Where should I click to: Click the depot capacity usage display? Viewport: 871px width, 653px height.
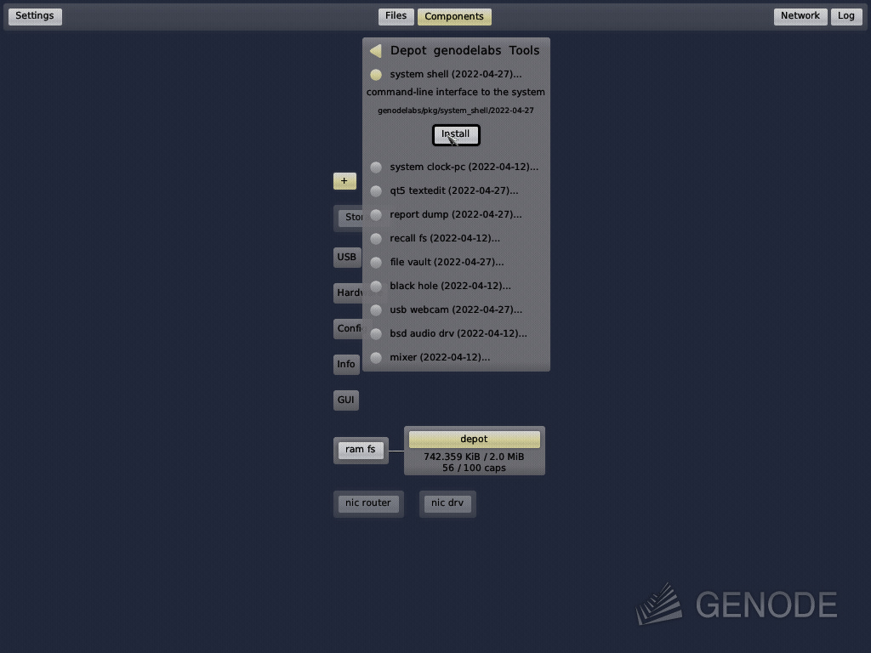point(474,462)
